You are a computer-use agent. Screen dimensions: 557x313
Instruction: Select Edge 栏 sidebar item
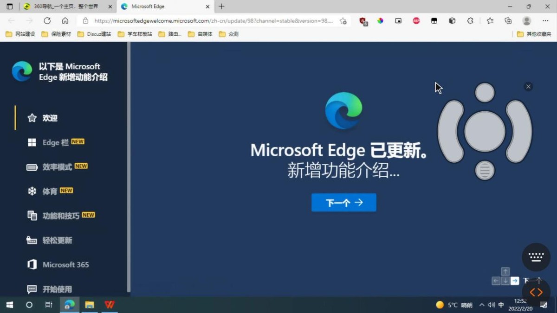pos(56,142)
